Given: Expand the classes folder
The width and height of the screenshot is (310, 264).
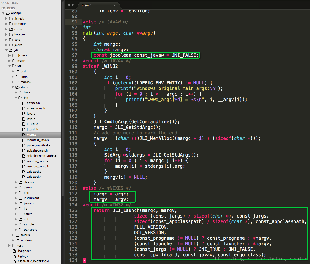Looking at the screenshot, I should pyautogui.click(x=16, y=182).
